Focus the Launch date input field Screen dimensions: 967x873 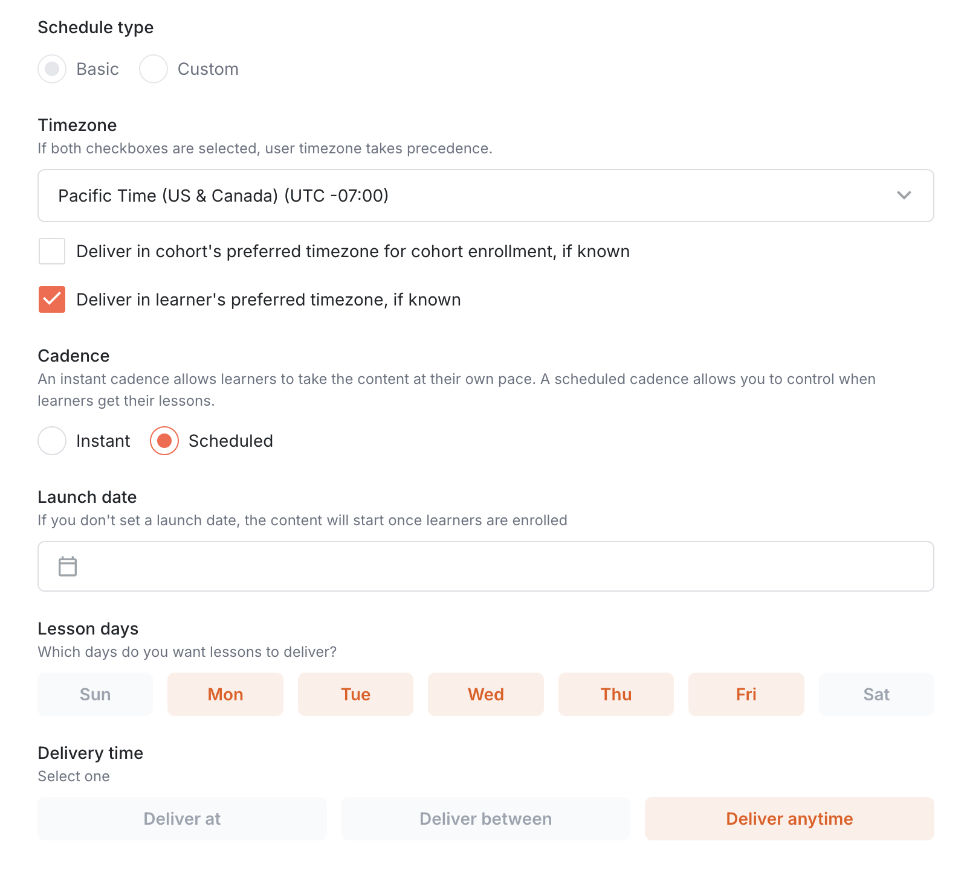486,566
